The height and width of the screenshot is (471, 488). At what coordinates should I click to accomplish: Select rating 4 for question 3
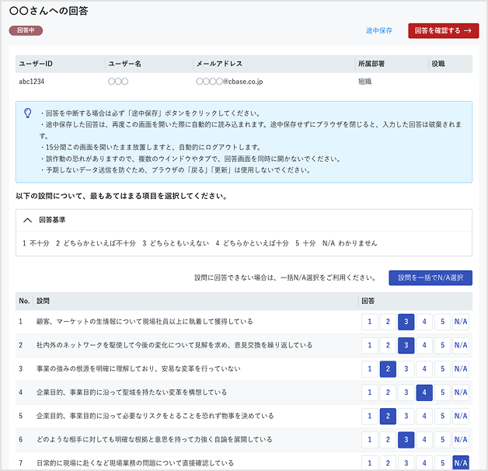pyautogui.click(x=424, y=369)
